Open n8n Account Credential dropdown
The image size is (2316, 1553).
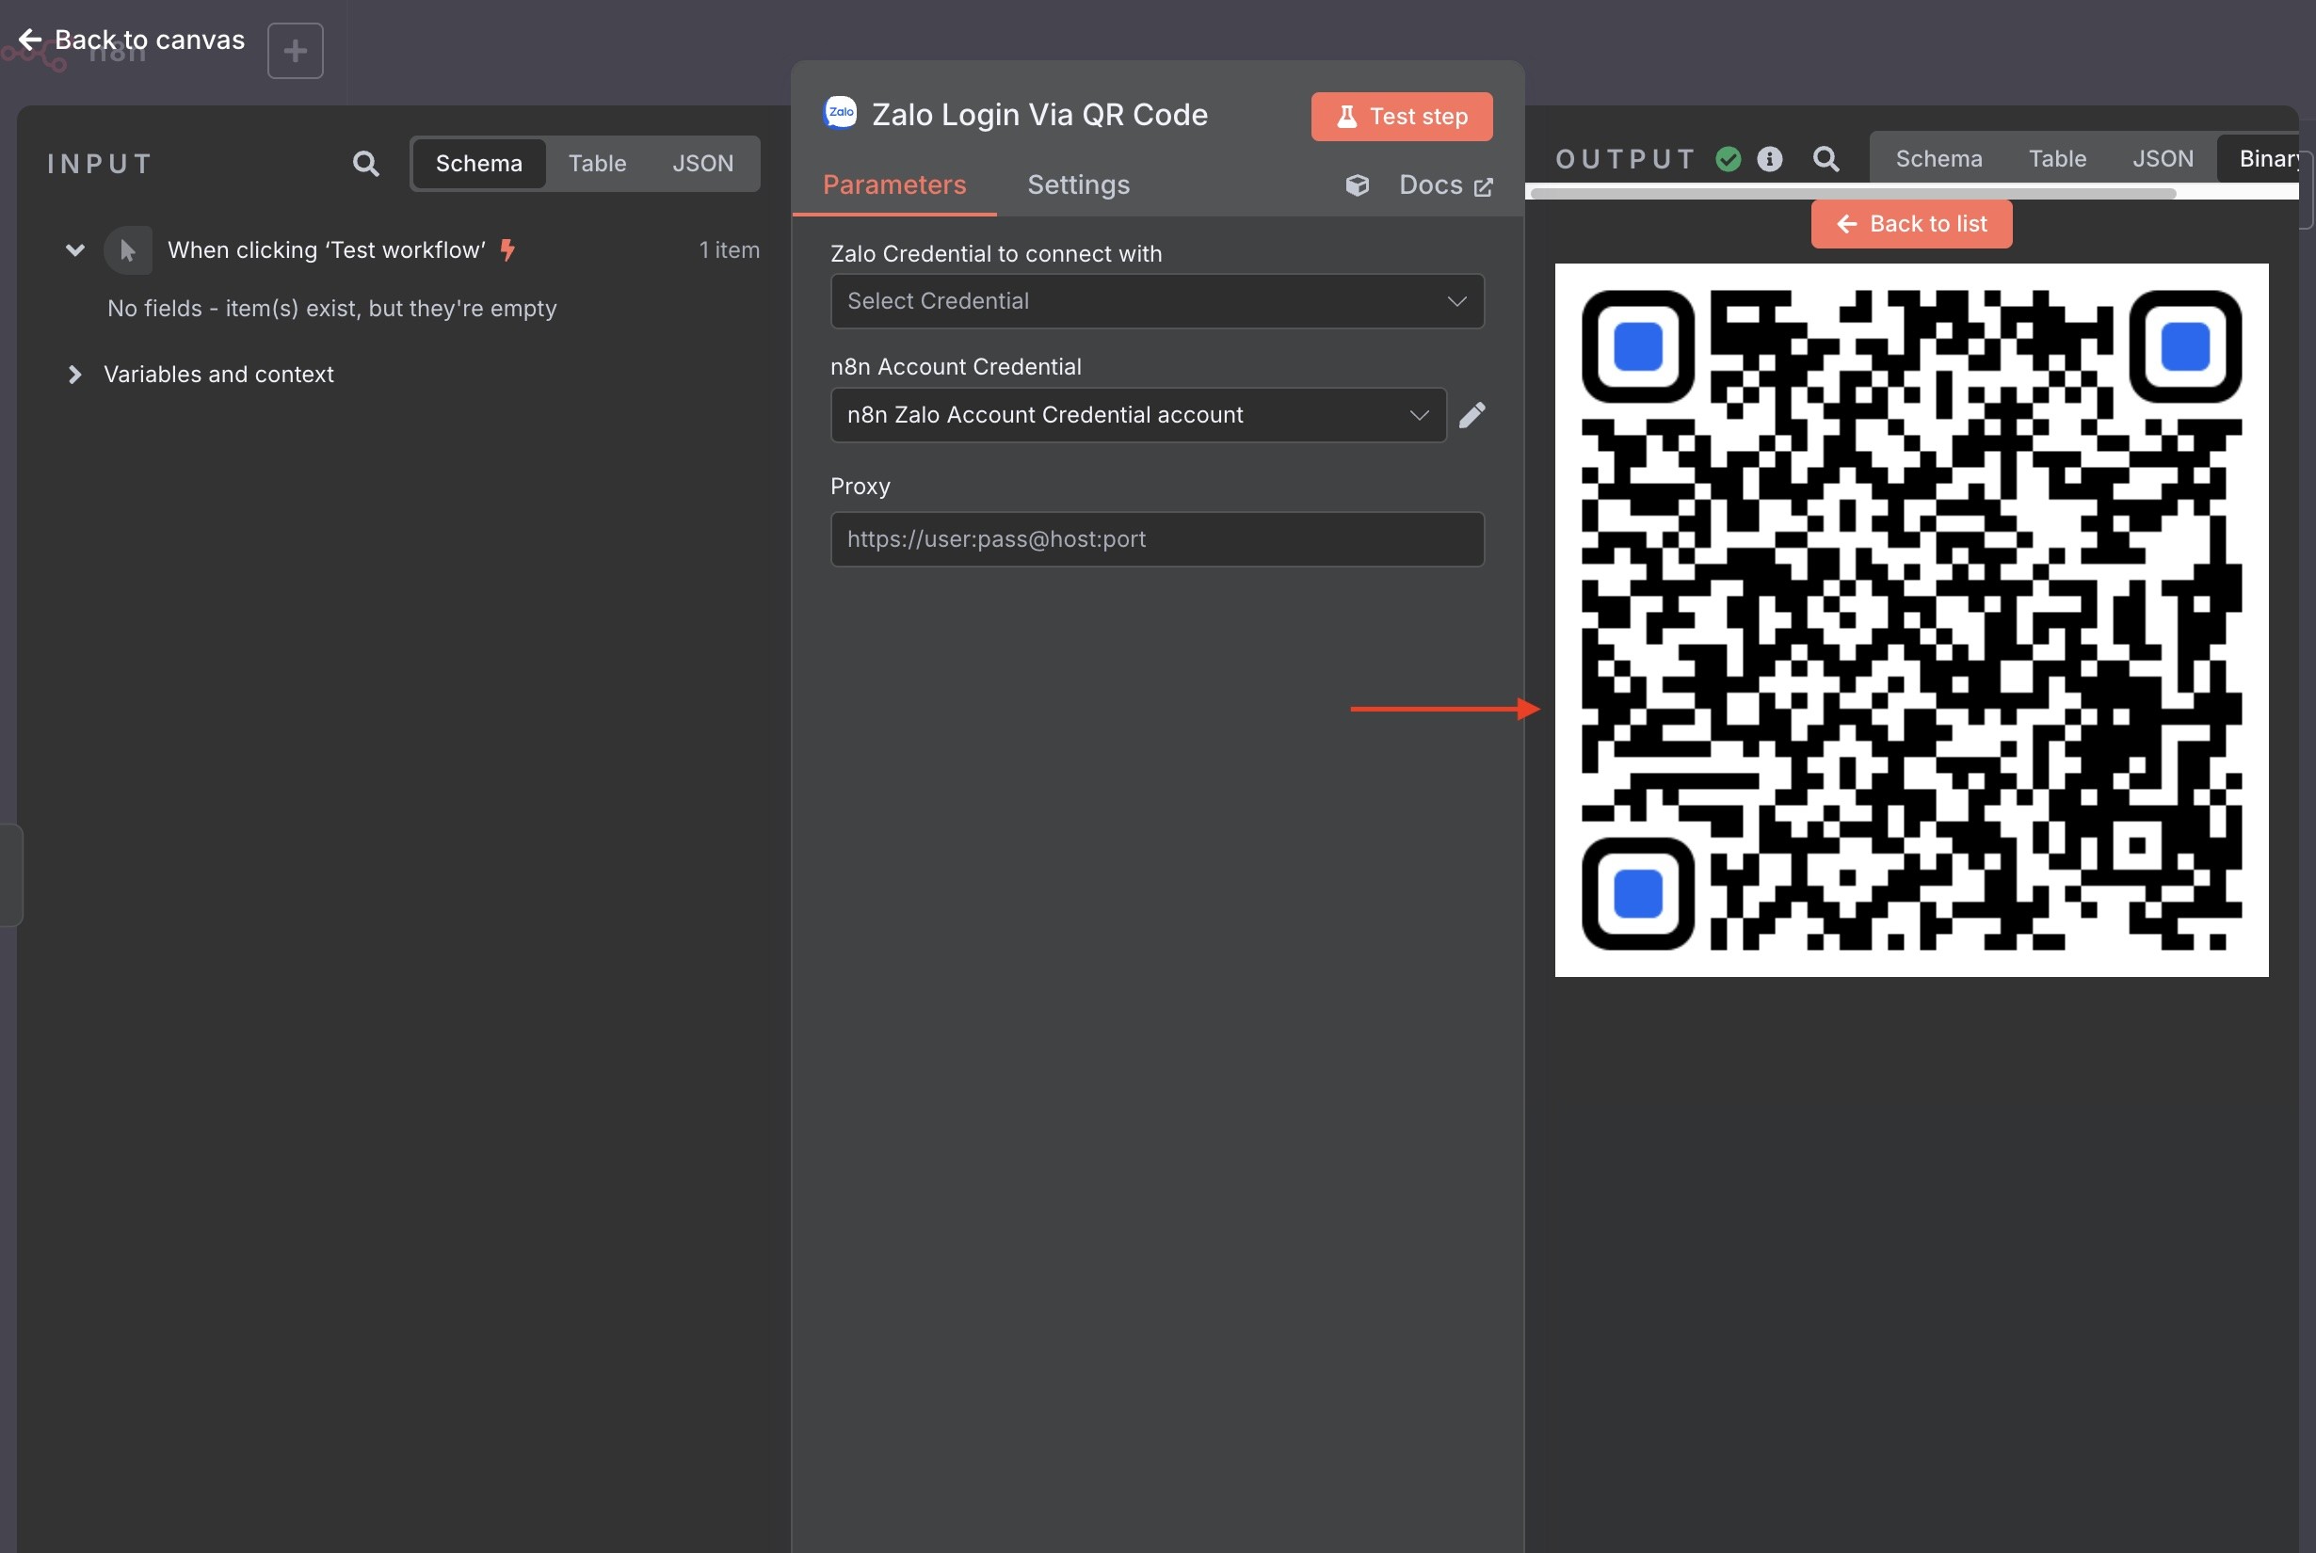point(1138,415)
